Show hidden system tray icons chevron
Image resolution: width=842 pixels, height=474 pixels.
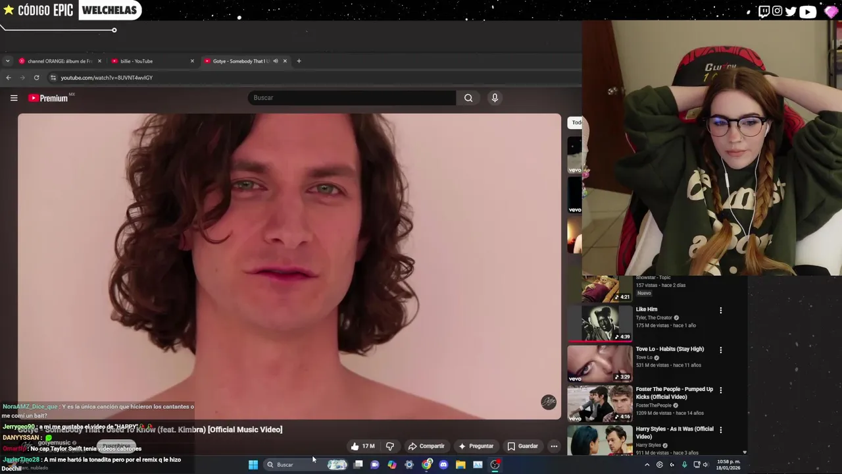coord(647,465)
